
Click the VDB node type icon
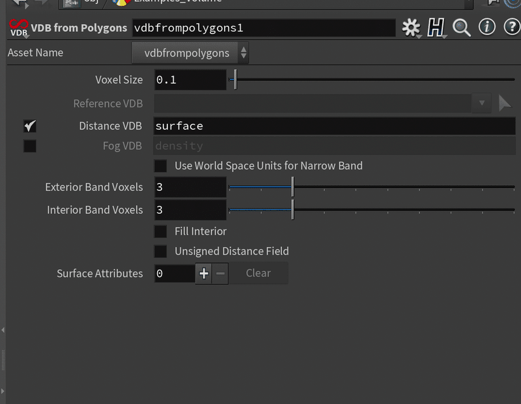click(x=18, y=29)
